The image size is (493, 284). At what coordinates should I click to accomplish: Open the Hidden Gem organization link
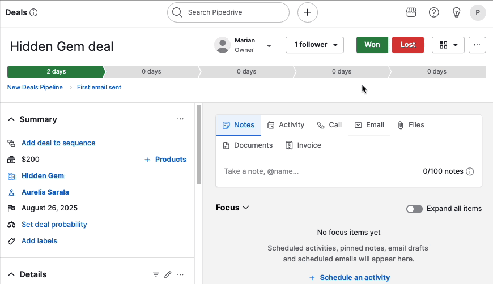point(42,176)
